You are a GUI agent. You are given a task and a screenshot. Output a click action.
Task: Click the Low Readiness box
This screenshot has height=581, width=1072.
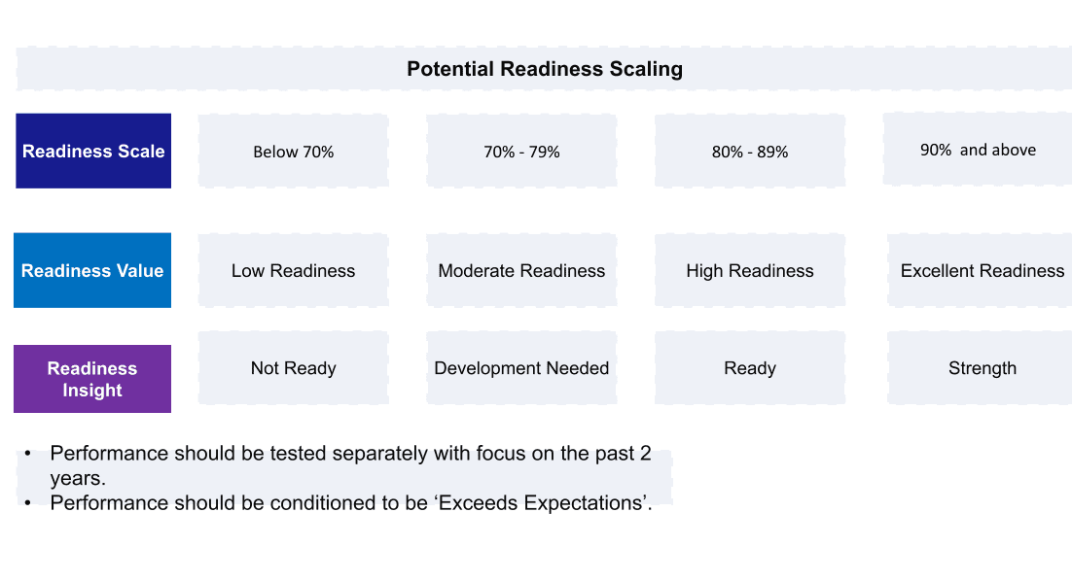coord(294,270)
